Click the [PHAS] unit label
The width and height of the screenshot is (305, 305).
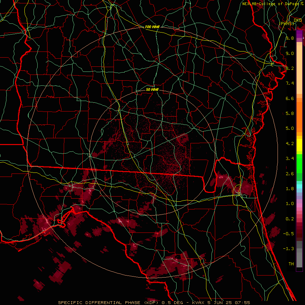click(286, 23)
